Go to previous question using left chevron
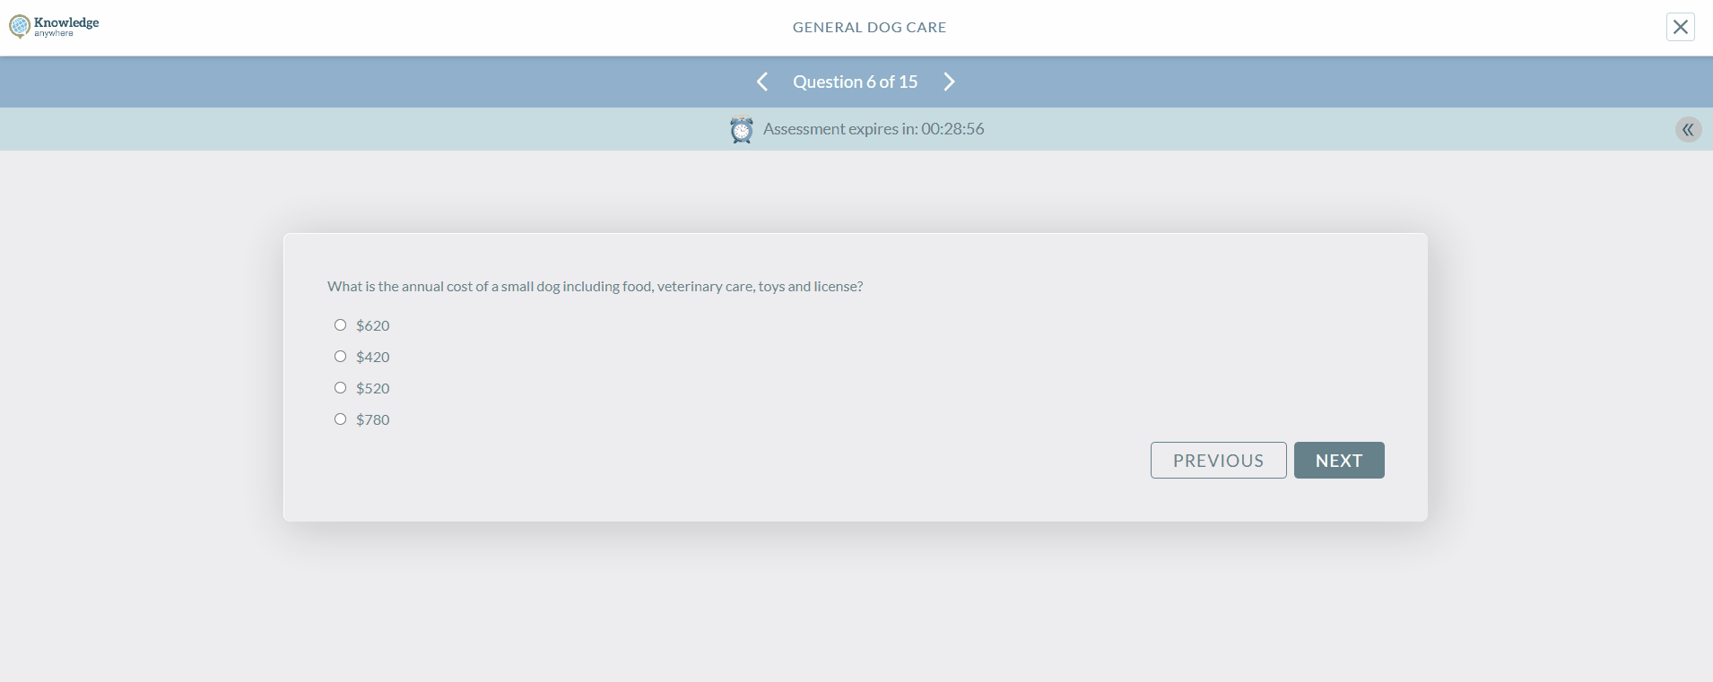This screenshot has width=1713, height=682. click(762, 82)
